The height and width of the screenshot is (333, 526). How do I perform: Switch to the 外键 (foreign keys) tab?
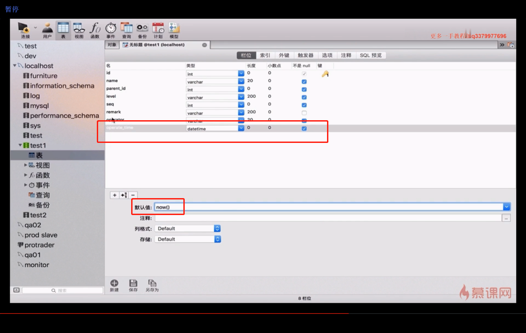tap(284, 55)
